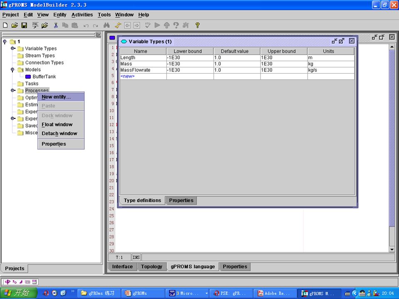Viewport: 399px width, 299px height.
Task: Collapse the project 1 root node
Action: click(x=5, y=42)
